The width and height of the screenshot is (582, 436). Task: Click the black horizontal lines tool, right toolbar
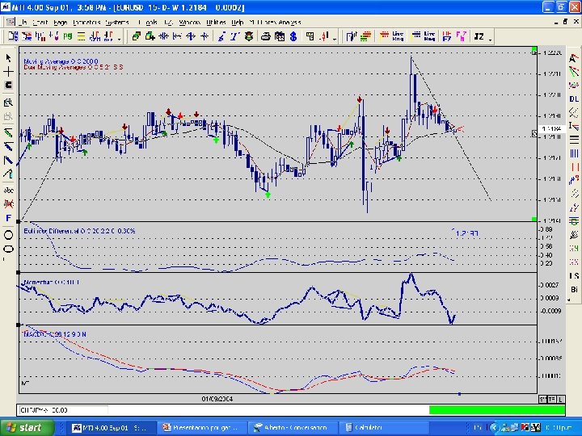(x=574, y=140)
